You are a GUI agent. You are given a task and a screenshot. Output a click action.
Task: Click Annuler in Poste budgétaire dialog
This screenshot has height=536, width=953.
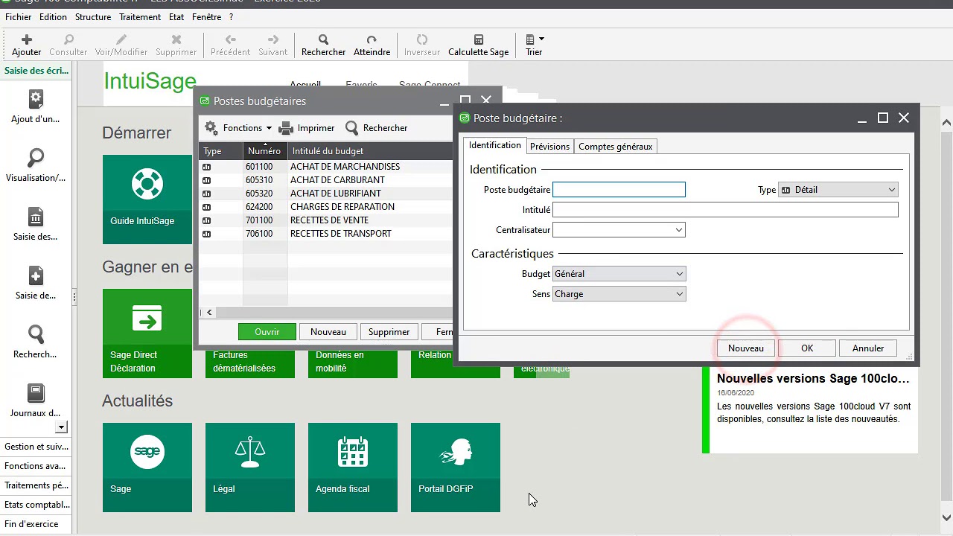868,348
